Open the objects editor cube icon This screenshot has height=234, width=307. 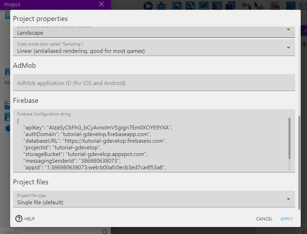(x=178, y=6)
